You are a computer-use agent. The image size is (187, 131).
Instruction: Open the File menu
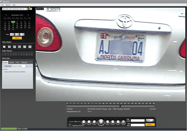tap(2, 5)
